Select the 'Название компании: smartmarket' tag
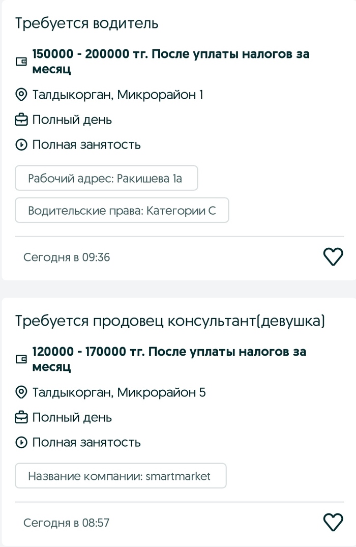 click(120, 476)
